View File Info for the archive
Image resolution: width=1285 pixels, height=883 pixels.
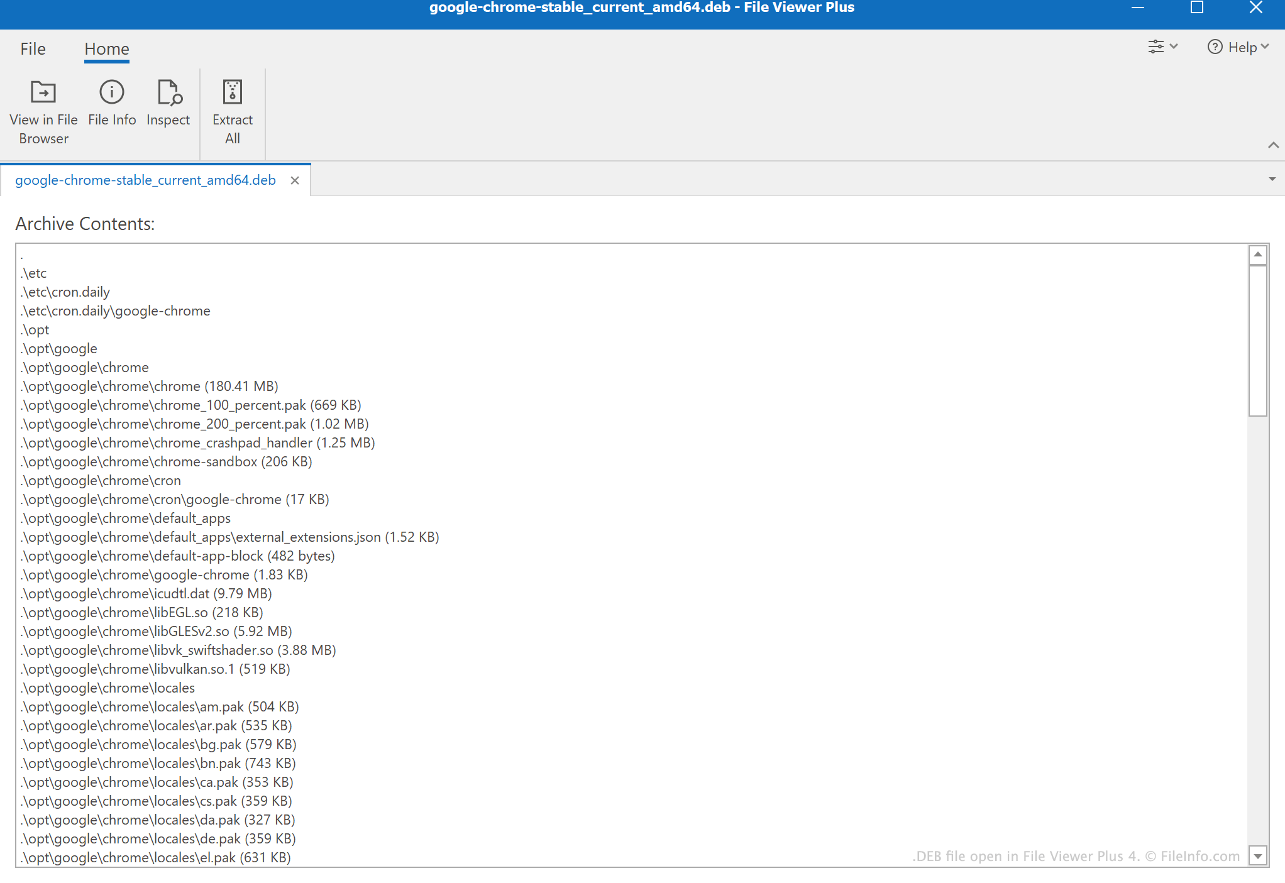(x=111, y=104)
